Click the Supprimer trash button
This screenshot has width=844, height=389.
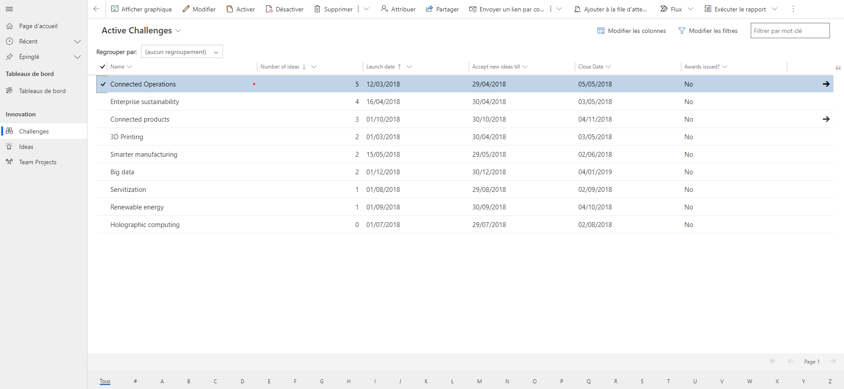[x=333, y=9]
